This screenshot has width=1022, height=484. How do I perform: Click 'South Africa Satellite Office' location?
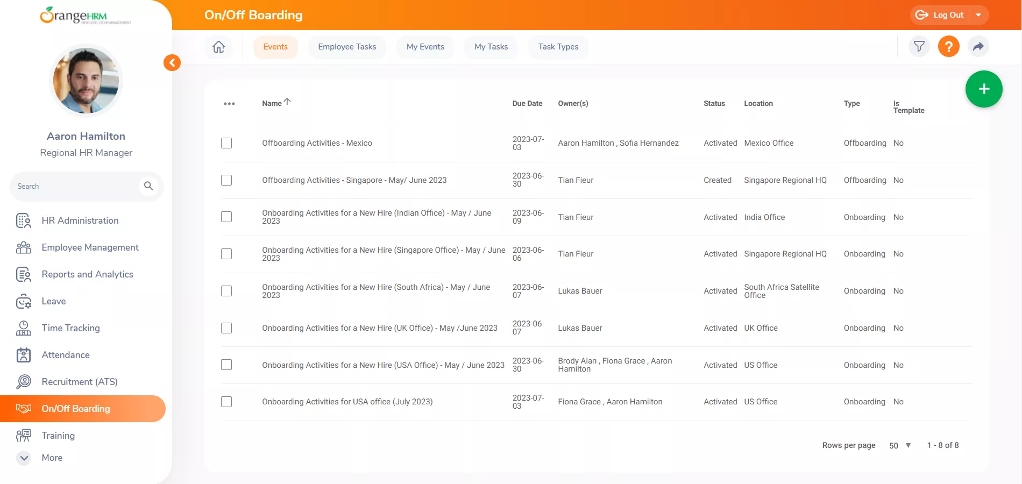point(782,291)
